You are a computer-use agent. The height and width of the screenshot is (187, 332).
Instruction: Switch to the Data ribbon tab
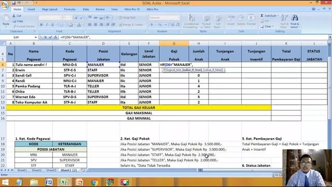point(86,9)
